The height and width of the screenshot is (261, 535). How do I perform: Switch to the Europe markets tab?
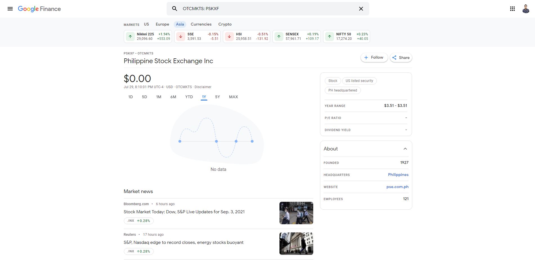(162, 24)
